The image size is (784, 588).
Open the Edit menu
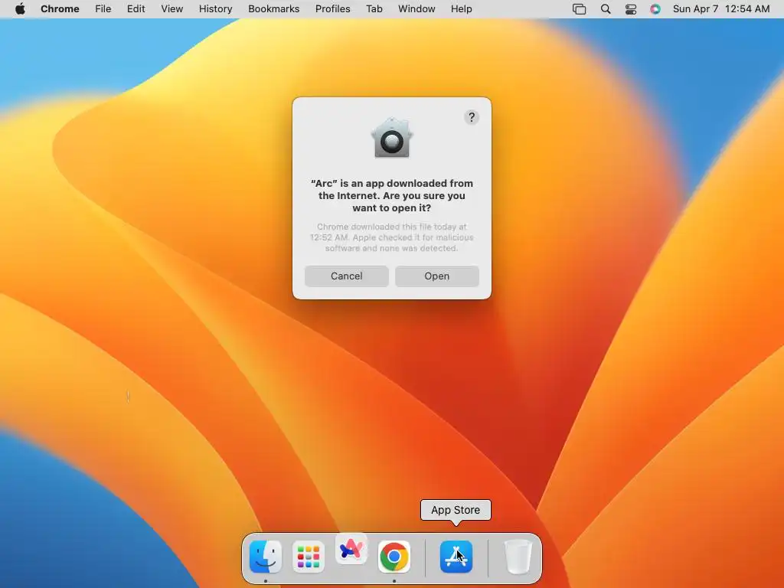pyautogui.click(x=136, y=9)
